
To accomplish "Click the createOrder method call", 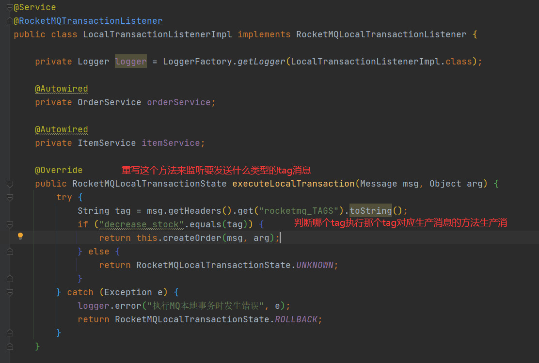I will (x=192, y=238).
